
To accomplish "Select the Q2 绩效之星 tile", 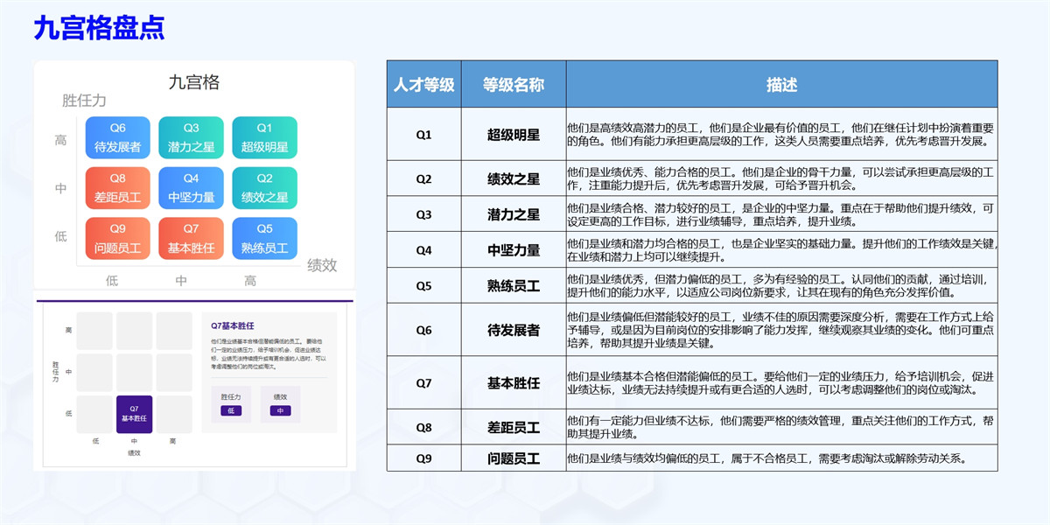I will 264,188.
